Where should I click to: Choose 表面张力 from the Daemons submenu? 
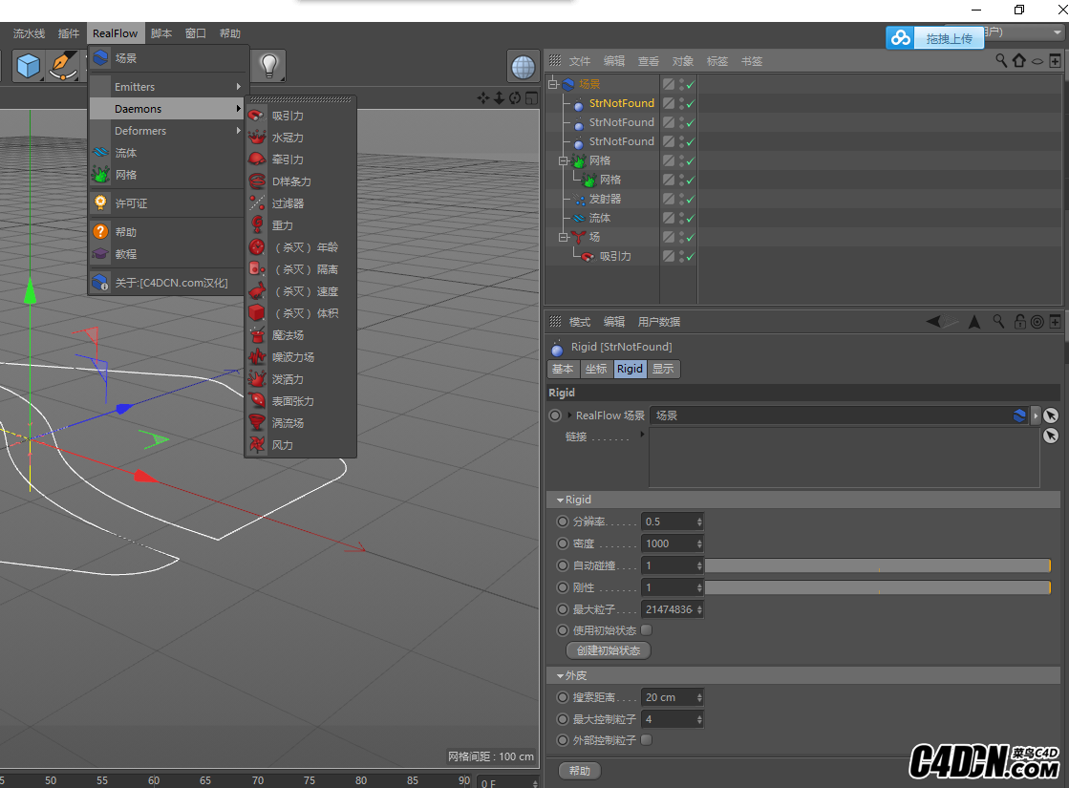pyautogui.click(x=301, y=401)
